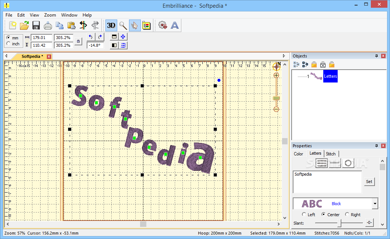
Task: Paste from clipboard with Paste icon
Action: [72, 25]
